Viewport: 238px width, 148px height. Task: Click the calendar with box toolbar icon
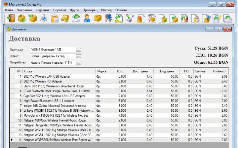coord(152,18)
